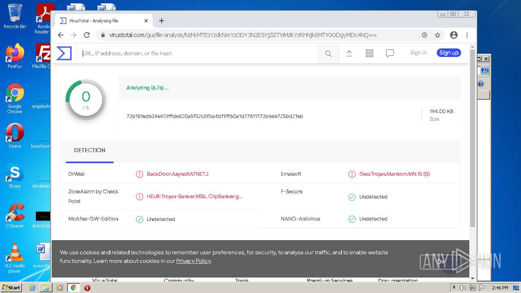This screenshot has width=521, height=293.
Task: Open VLC media player desktop shortcut
Action: click(x=15, y=258)
